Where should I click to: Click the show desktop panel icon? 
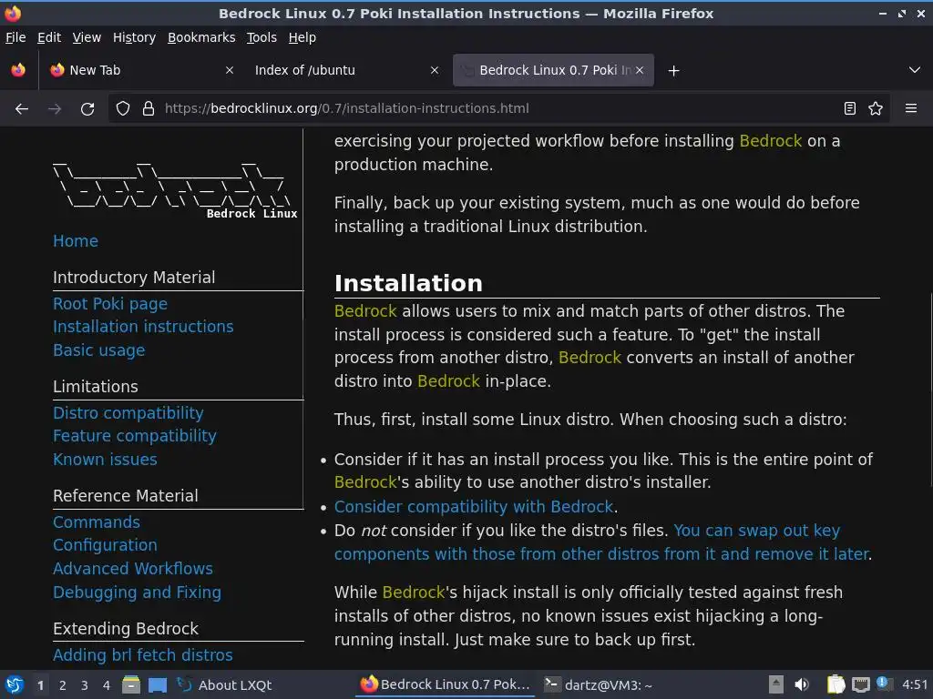(x=158, y=685)
